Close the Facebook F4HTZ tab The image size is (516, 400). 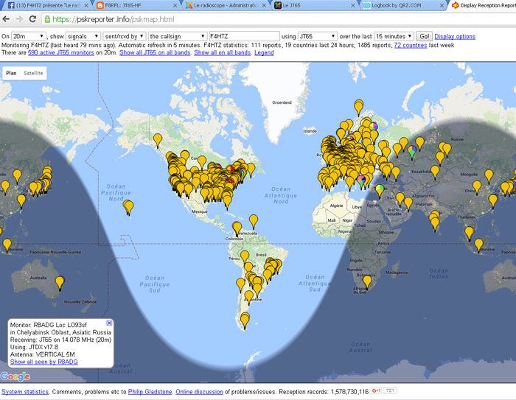coord(86,6)
